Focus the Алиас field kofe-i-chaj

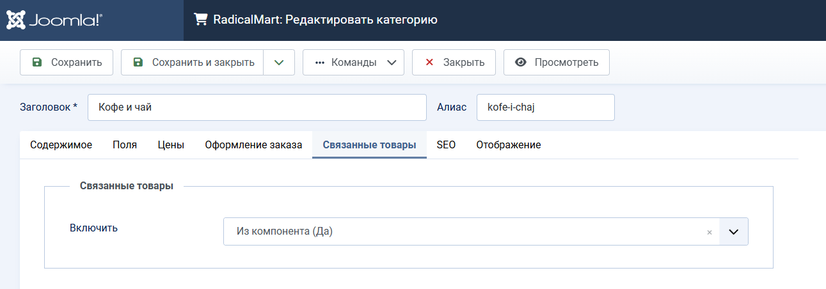pos(545,107)
